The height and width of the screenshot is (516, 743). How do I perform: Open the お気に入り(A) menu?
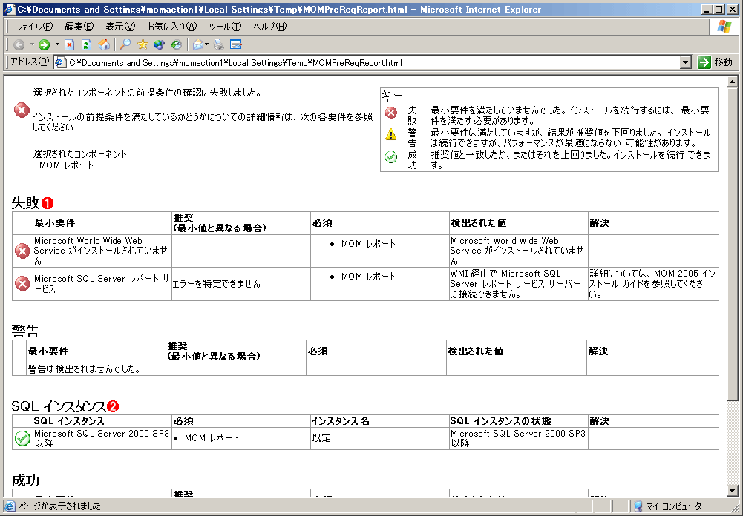point(171,27)
